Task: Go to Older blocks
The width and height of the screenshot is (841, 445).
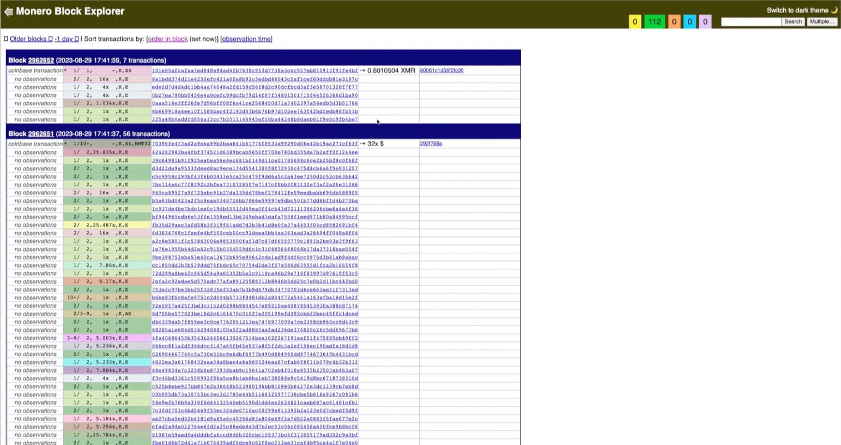Action: pos(28,39)
